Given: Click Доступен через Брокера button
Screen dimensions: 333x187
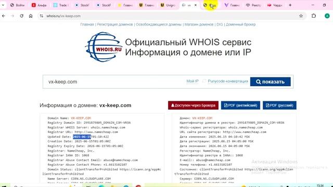Looking at the screenshot, I should click(193, 105).
